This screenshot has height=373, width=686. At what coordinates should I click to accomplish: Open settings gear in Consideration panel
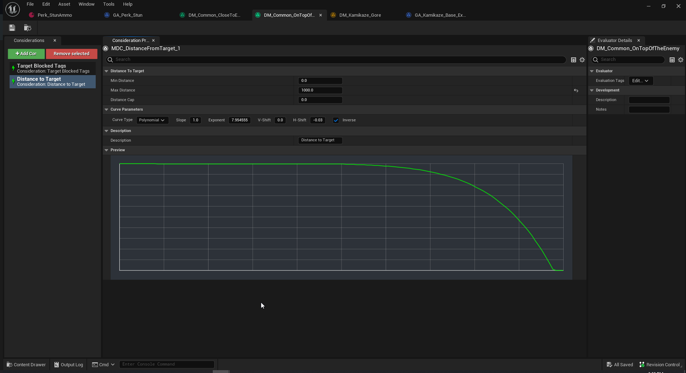point(582,60)
